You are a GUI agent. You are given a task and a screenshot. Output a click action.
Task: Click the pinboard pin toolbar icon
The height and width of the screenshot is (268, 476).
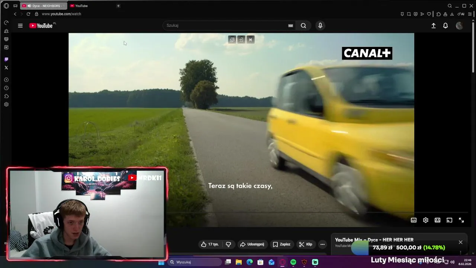click(x=402, y=14)
